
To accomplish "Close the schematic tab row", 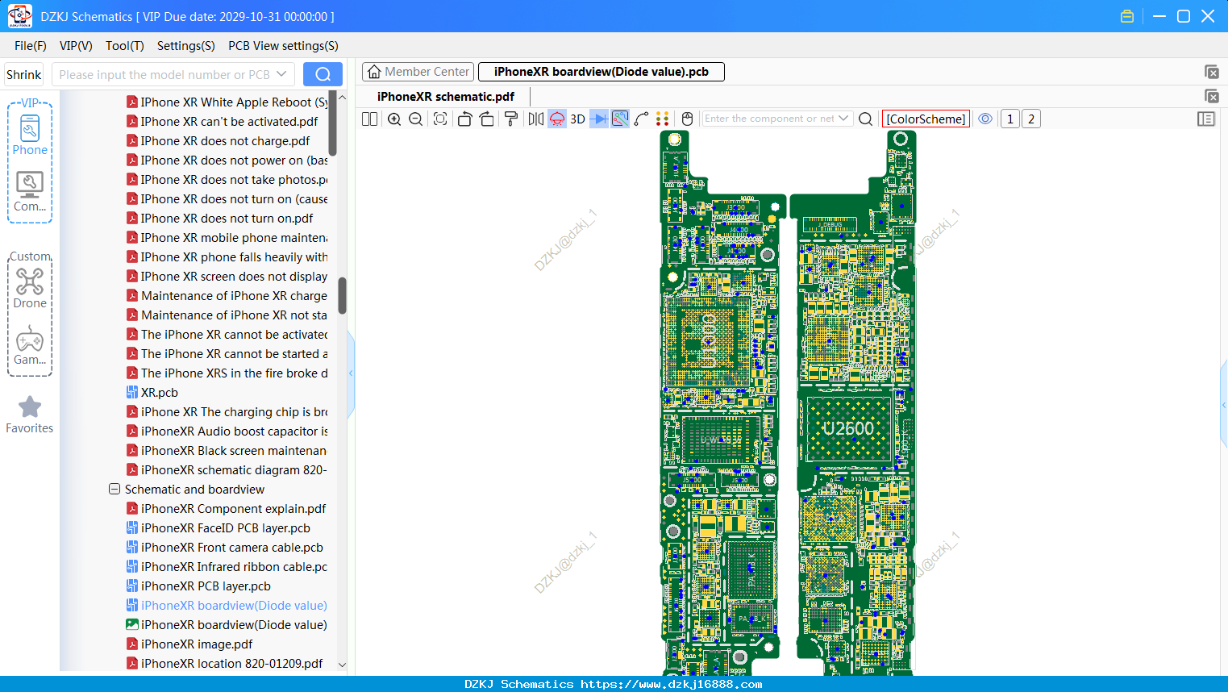I will pyautogui.click(x=1211, y=96).
